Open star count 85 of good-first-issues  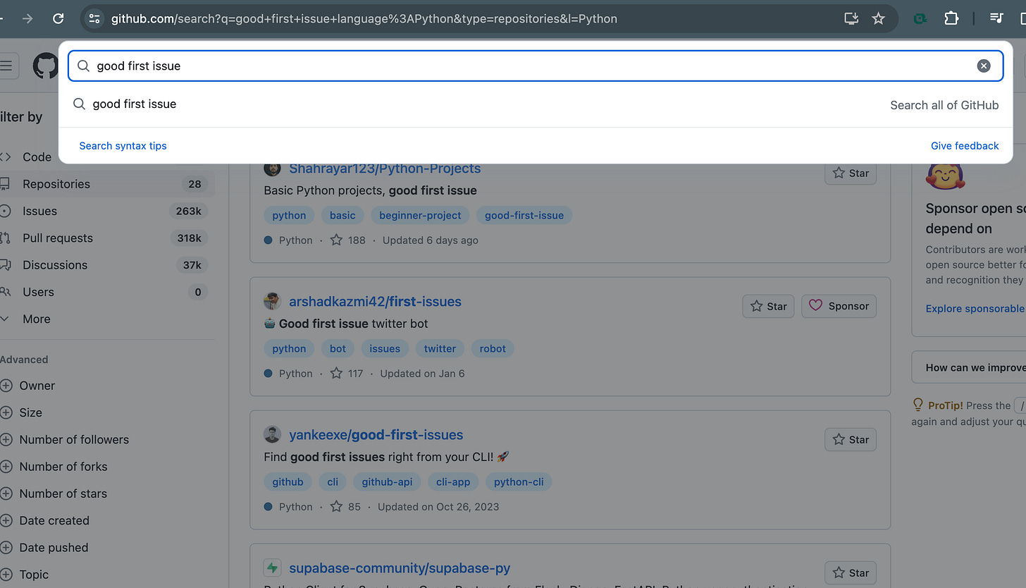[345, 507]
